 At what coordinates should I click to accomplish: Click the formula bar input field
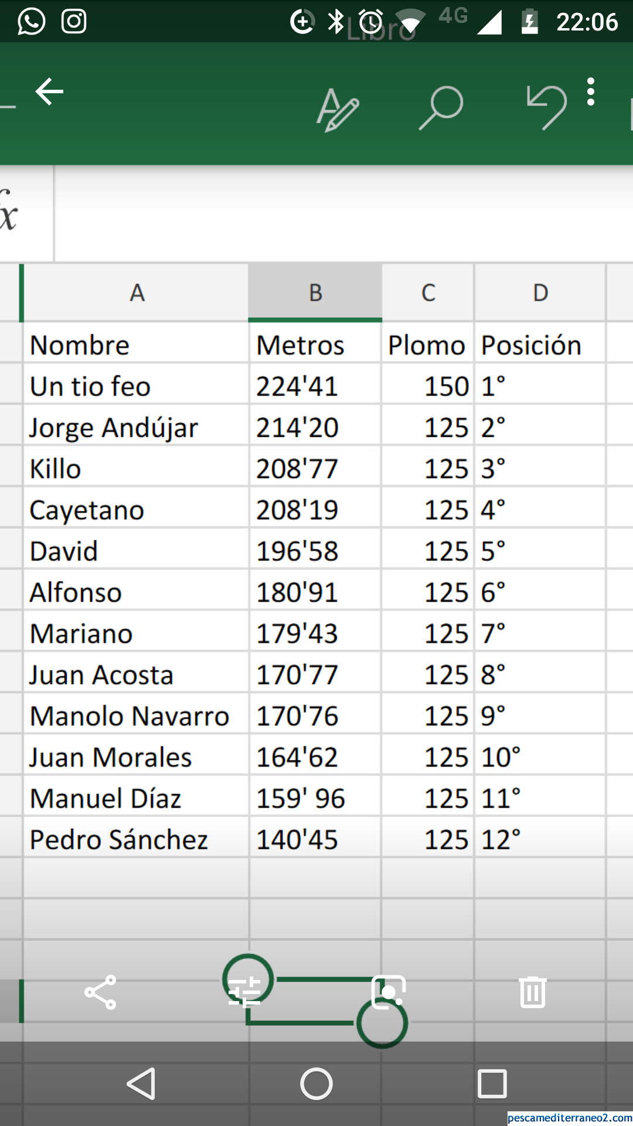343,213
